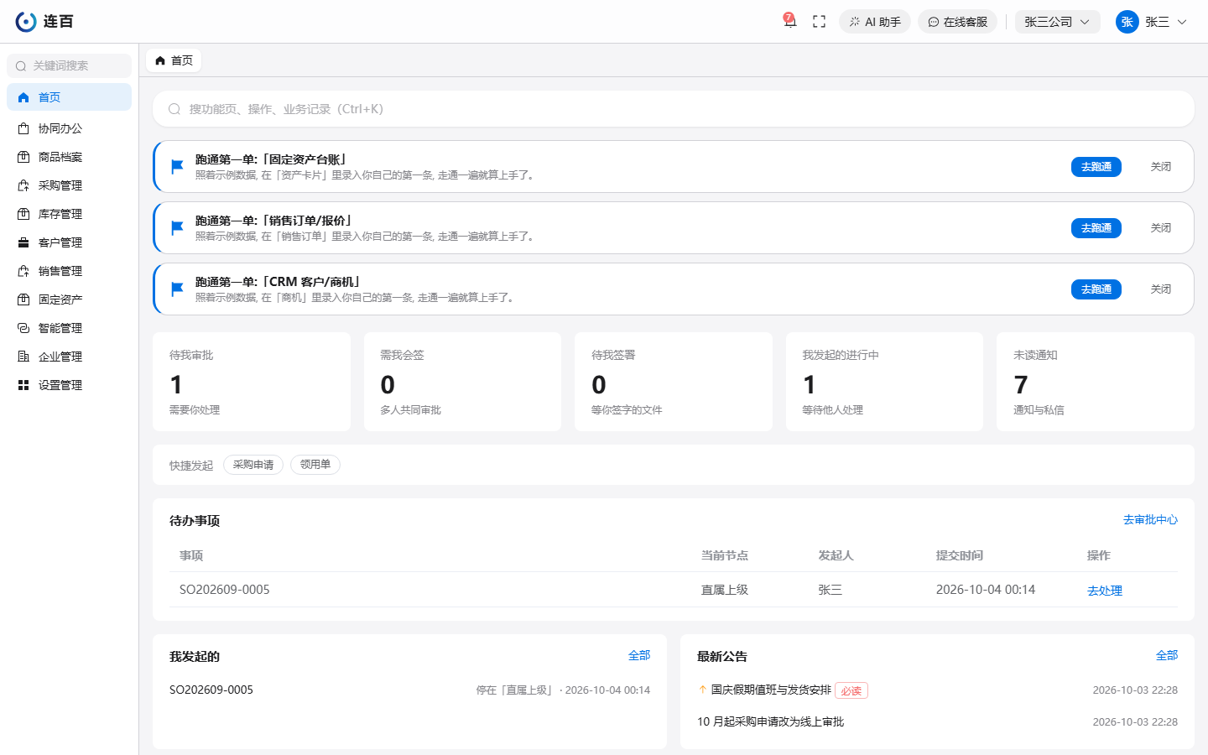Open 库存管理 in the sidebar
Image resolution: width=1208 pixels, height=755 pixels.
pyautogui.click(x=70, y=214)
